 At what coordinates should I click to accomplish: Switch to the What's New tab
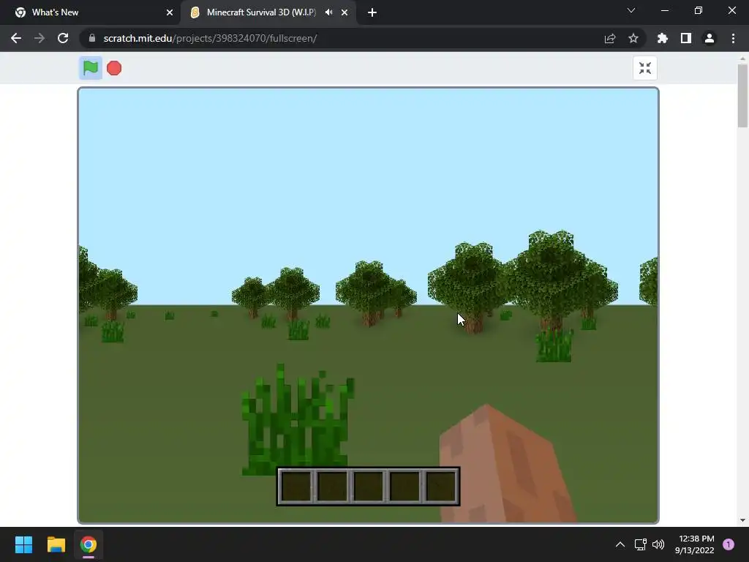[x=91, y=12]
